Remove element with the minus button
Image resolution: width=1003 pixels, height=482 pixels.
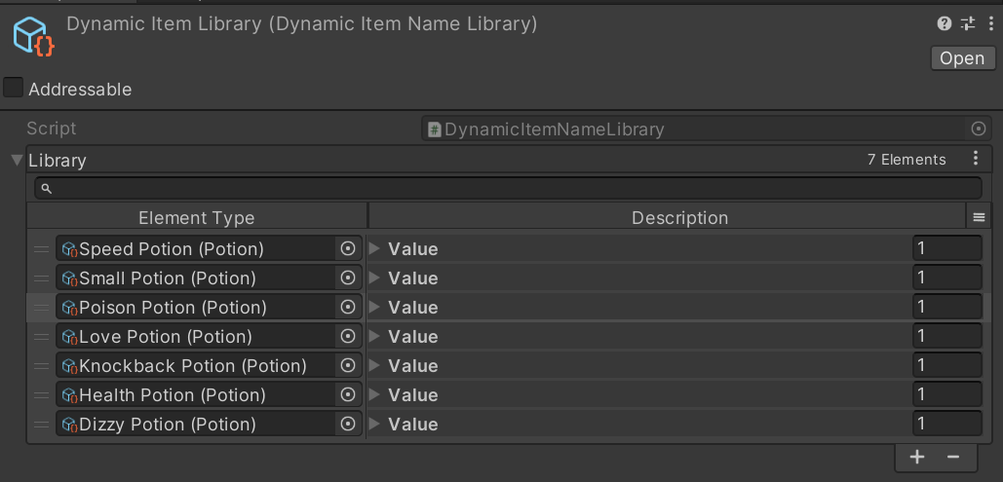953,457
